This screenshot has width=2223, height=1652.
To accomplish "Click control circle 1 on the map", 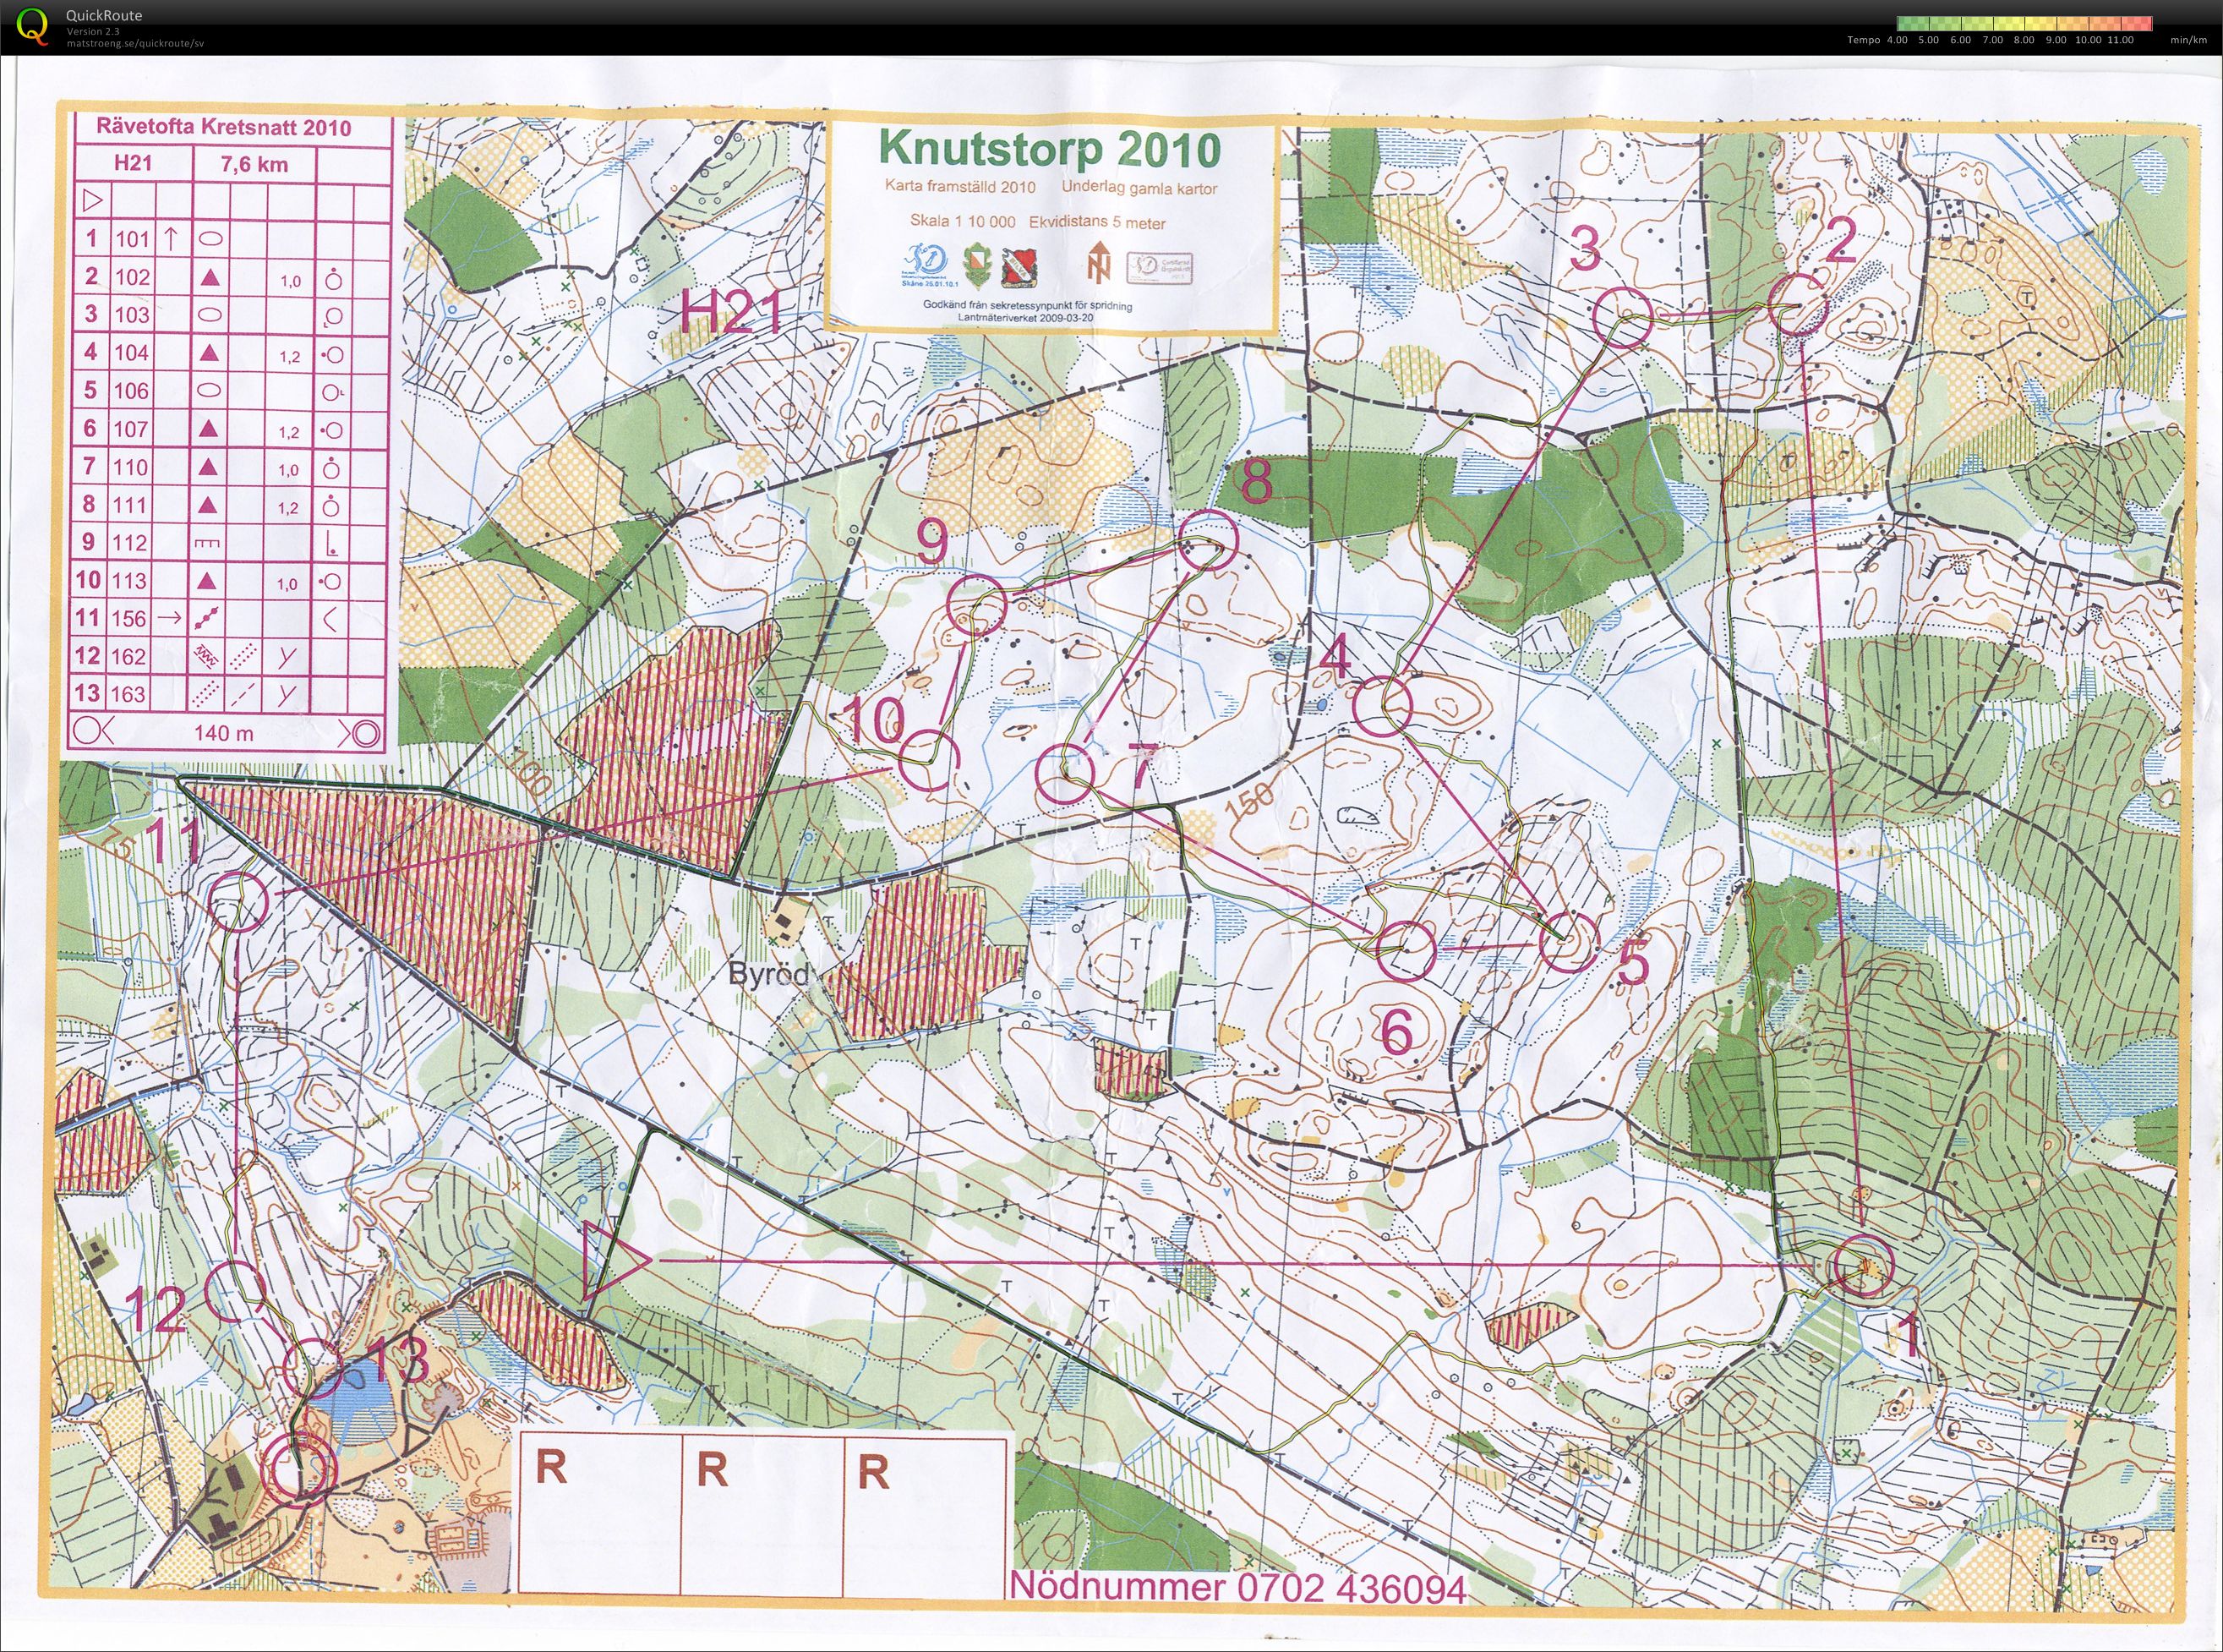I will point(1864,1266).
